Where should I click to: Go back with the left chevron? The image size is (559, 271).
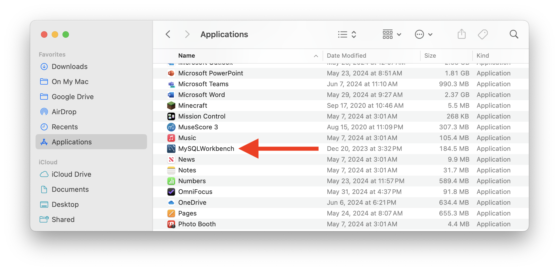tap(168, 34)
